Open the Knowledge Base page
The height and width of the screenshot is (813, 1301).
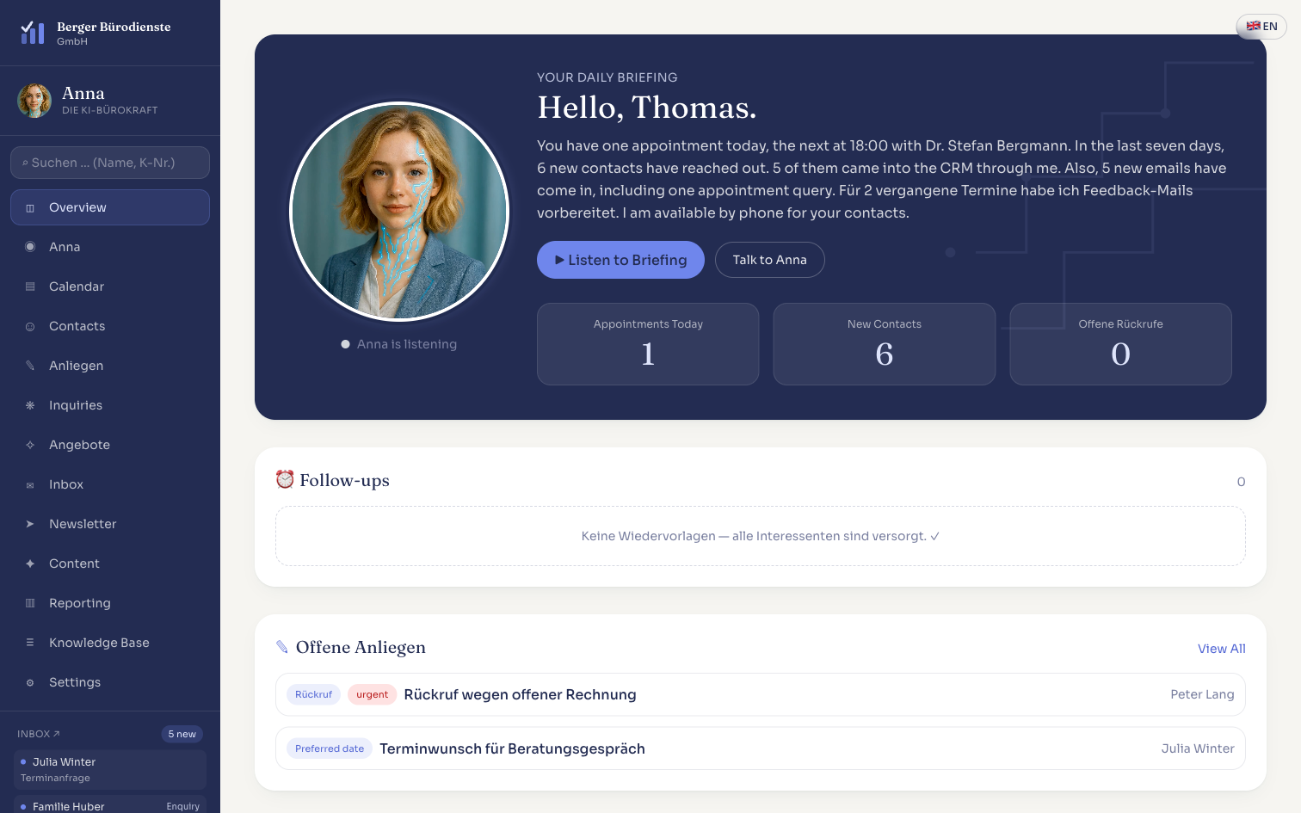[110, 643]
